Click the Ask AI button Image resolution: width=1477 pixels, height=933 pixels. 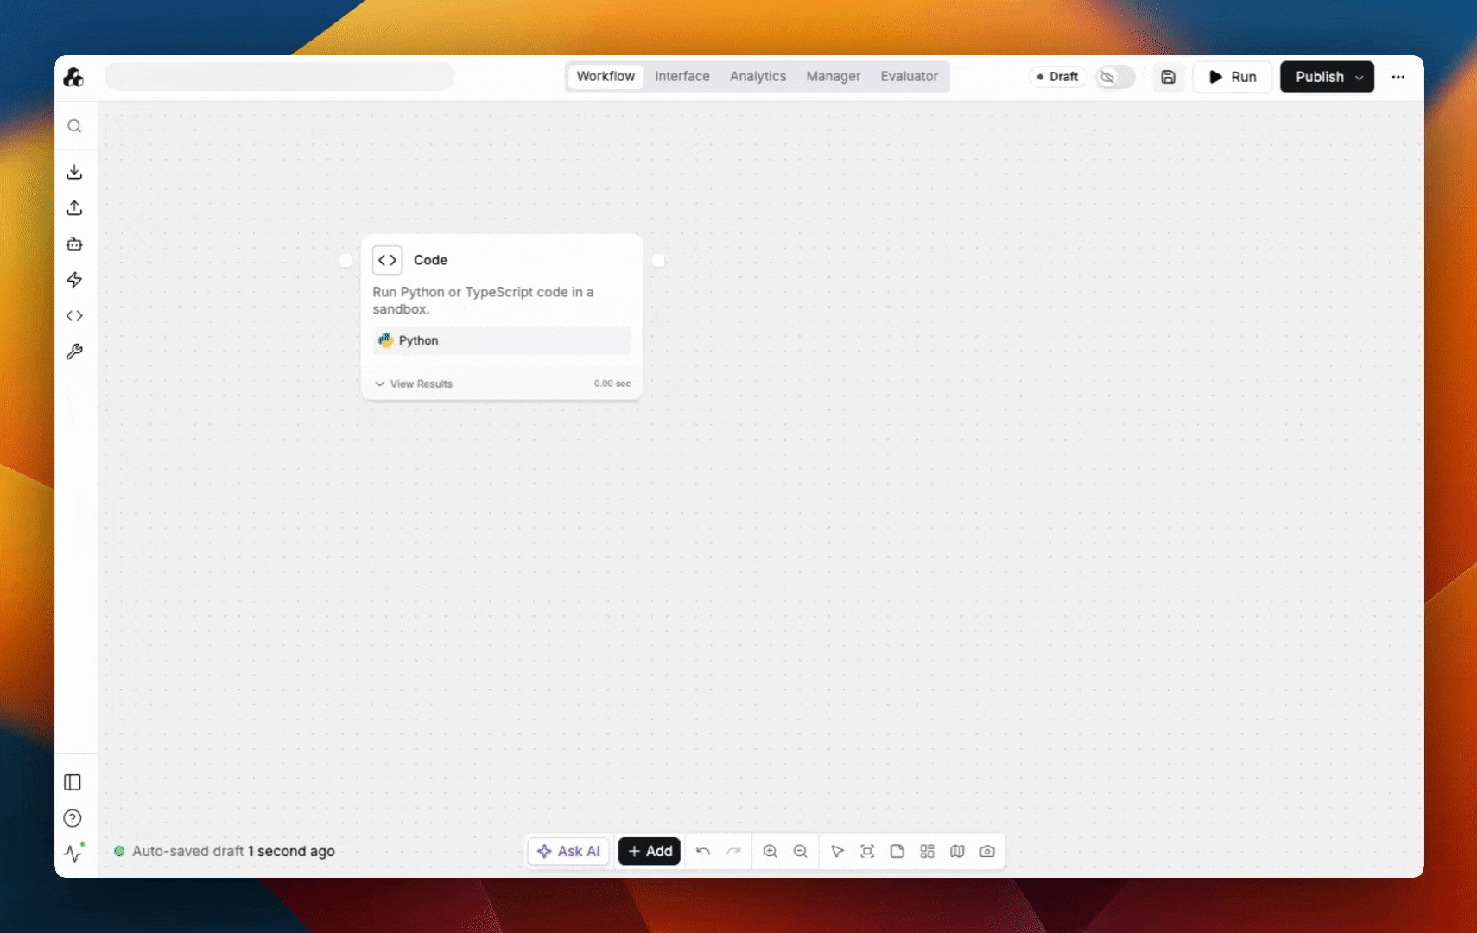click(568, 852)
